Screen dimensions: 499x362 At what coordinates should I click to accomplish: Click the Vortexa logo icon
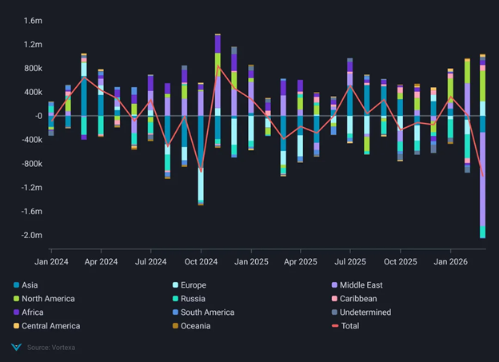17,348
